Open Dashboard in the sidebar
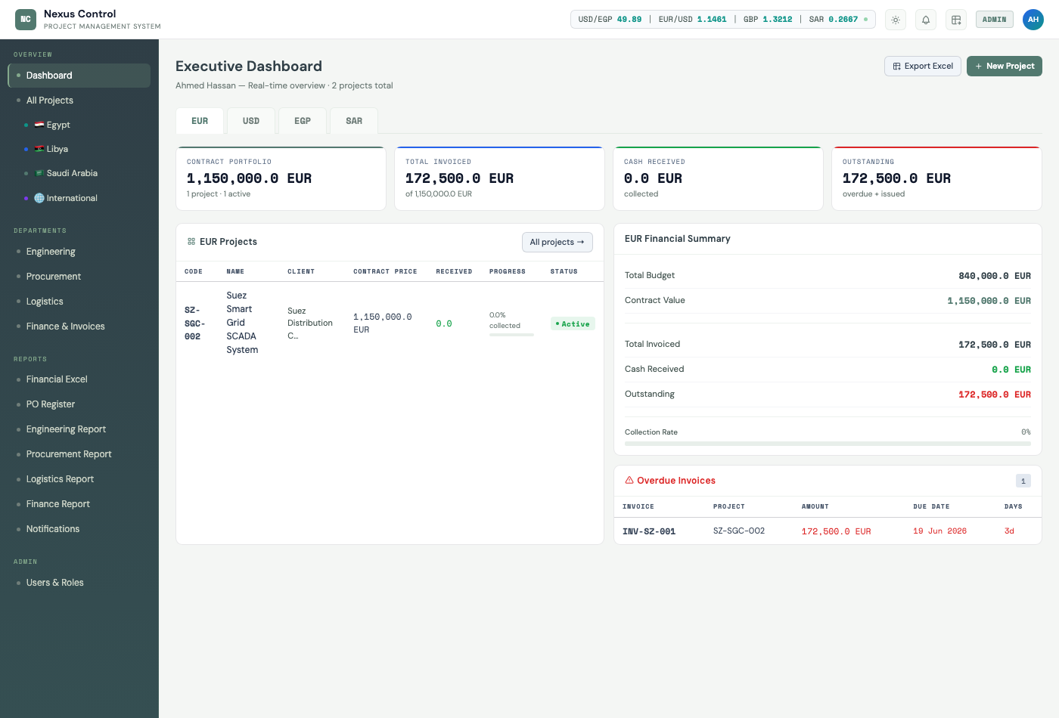Image resolution: width=1059 pixels, height=718 pixels. point(79,76)
